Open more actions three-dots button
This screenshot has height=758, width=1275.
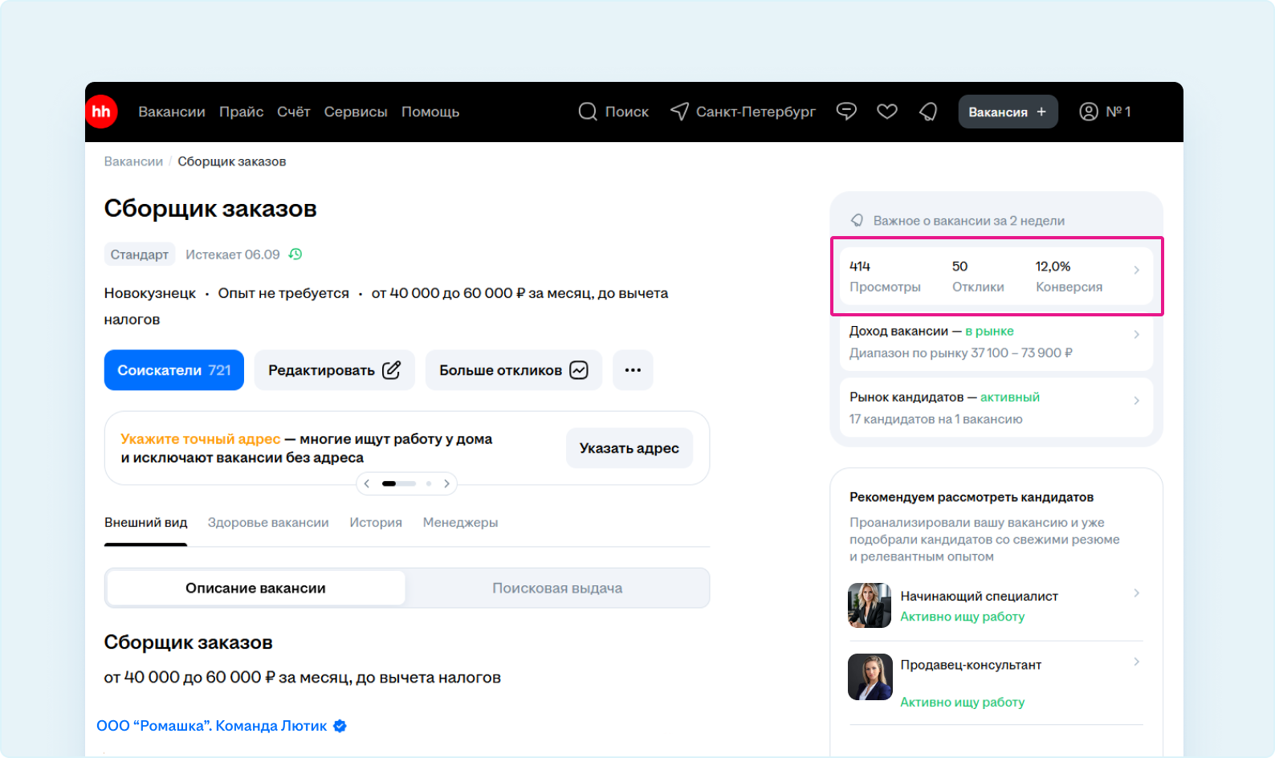tap(633, 370)
